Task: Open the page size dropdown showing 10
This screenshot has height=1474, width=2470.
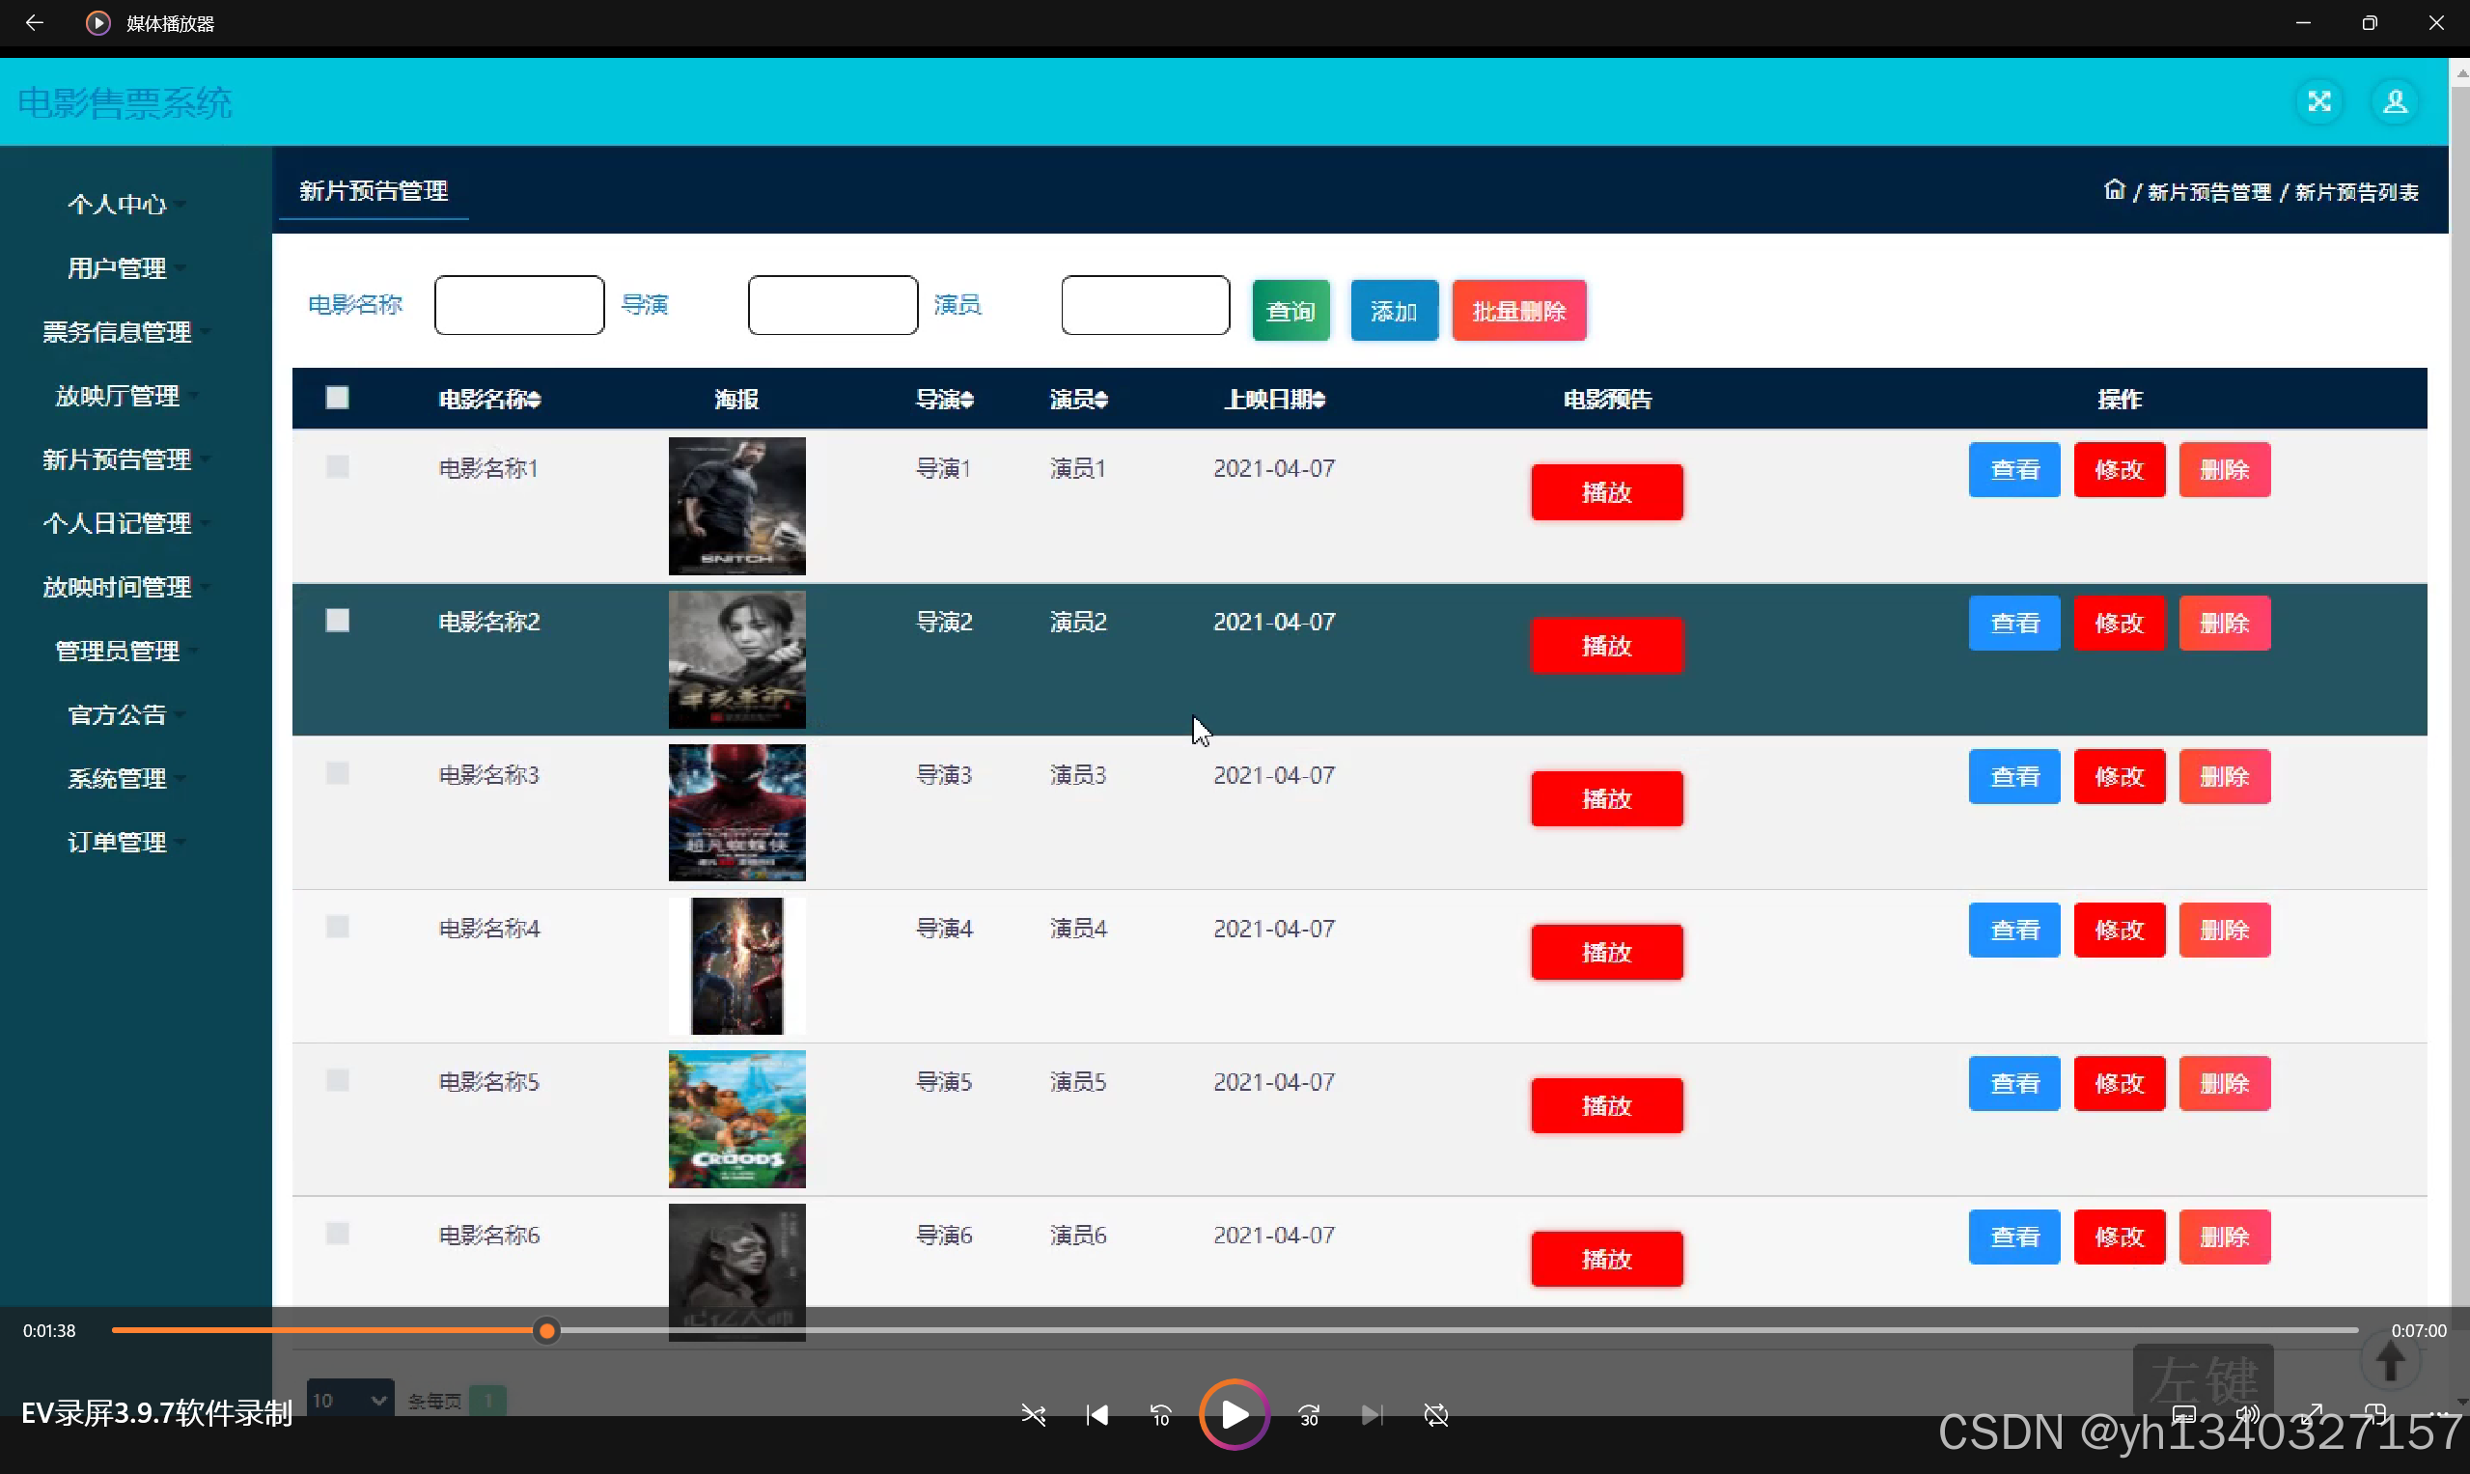Action: 349,1399
